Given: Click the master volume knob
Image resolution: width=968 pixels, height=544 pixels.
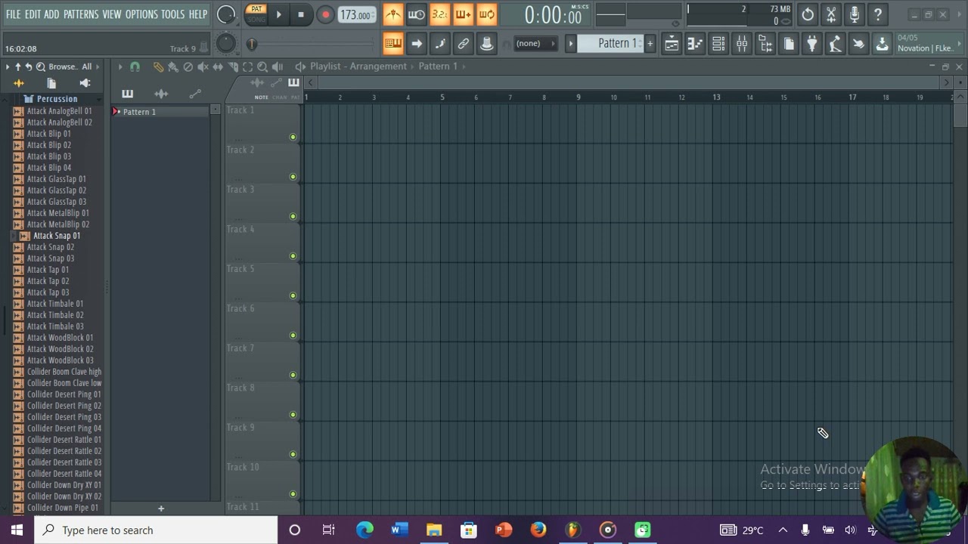Looking at the screenshot, I should tap(226, 14).
